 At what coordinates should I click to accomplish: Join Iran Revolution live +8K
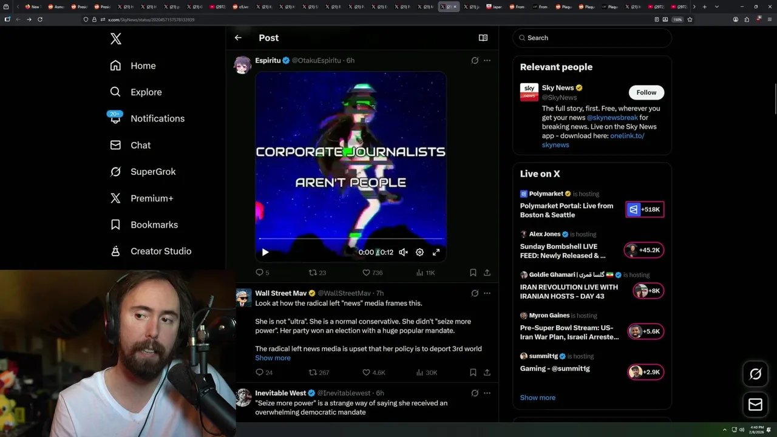point(648,291)
